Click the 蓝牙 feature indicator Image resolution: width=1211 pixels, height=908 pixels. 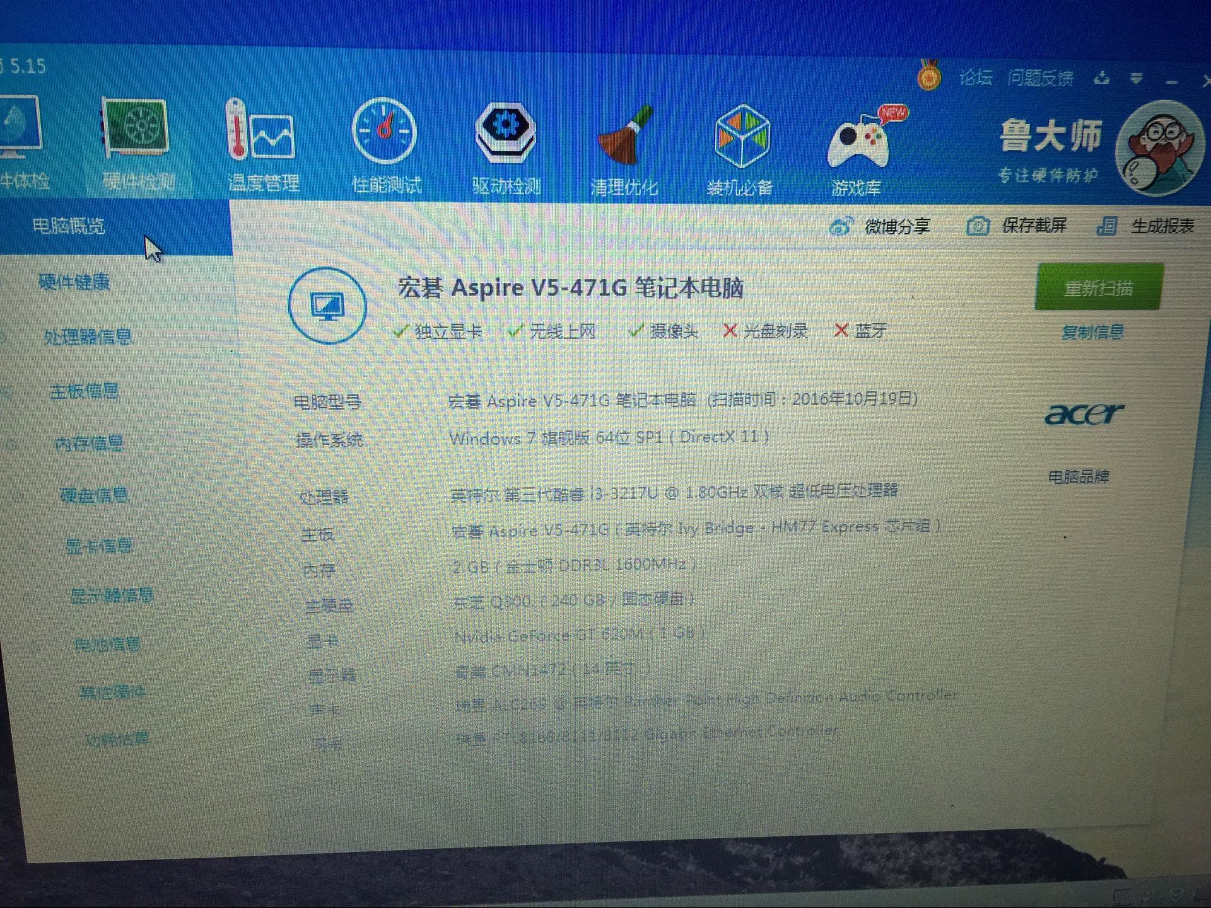click(860, 330)
